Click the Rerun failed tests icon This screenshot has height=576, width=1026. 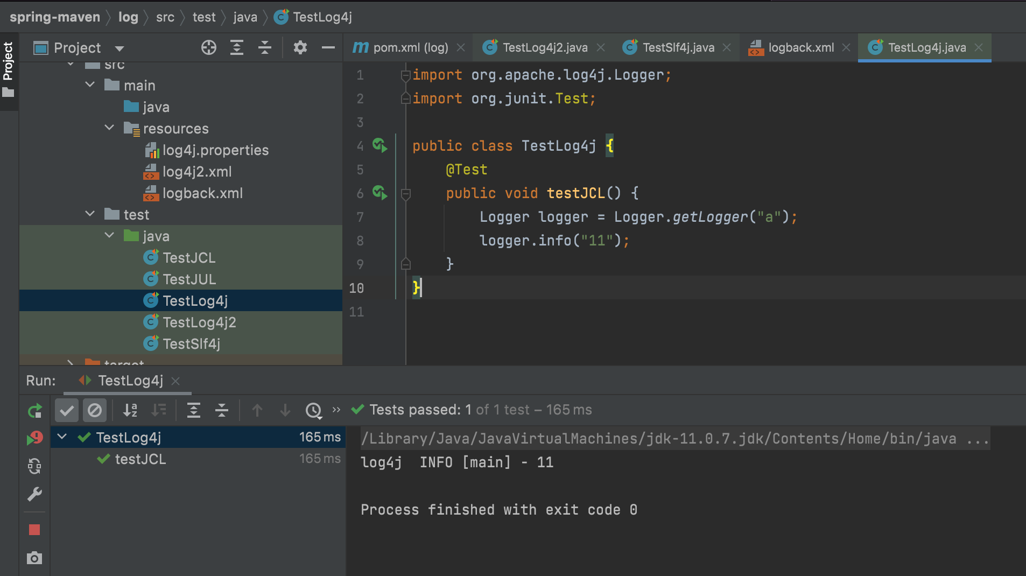(34, 438)
